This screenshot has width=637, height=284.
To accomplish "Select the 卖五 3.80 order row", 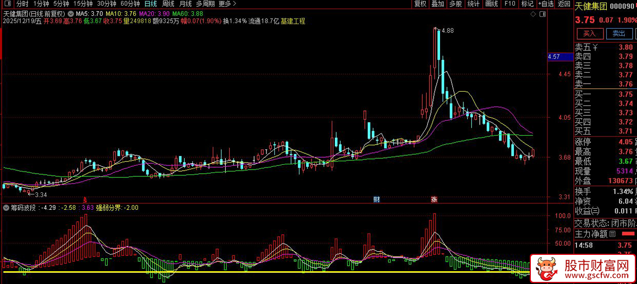I will coord(605,47).
